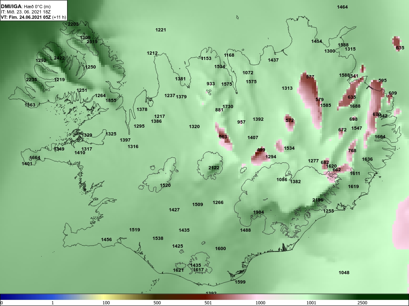Select the 1464 value at the top right

[342, 7]
